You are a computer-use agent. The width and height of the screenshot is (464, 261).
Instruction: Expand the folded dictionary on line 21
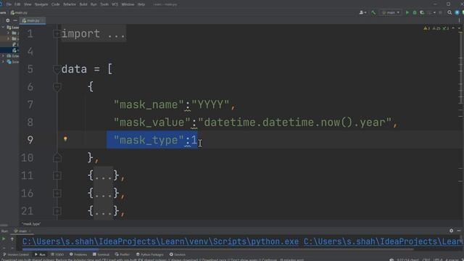[x=57, y=211]
